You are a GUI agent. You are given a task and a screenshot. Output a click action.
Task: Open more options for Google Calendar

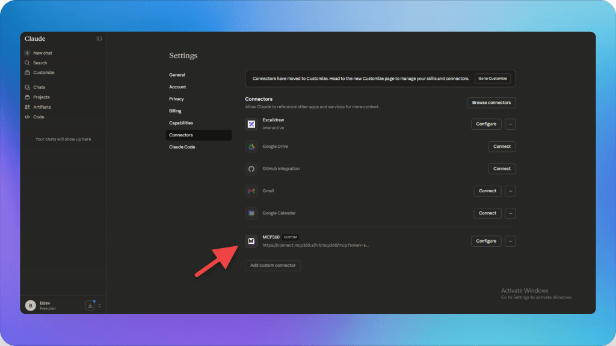pyautogui.click(x=510, y=213)
